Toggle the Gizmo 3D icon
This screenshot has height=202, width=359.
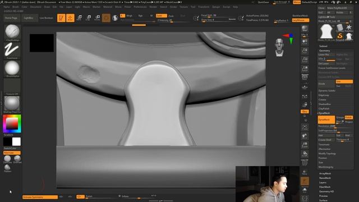click(x=106, y=18)
